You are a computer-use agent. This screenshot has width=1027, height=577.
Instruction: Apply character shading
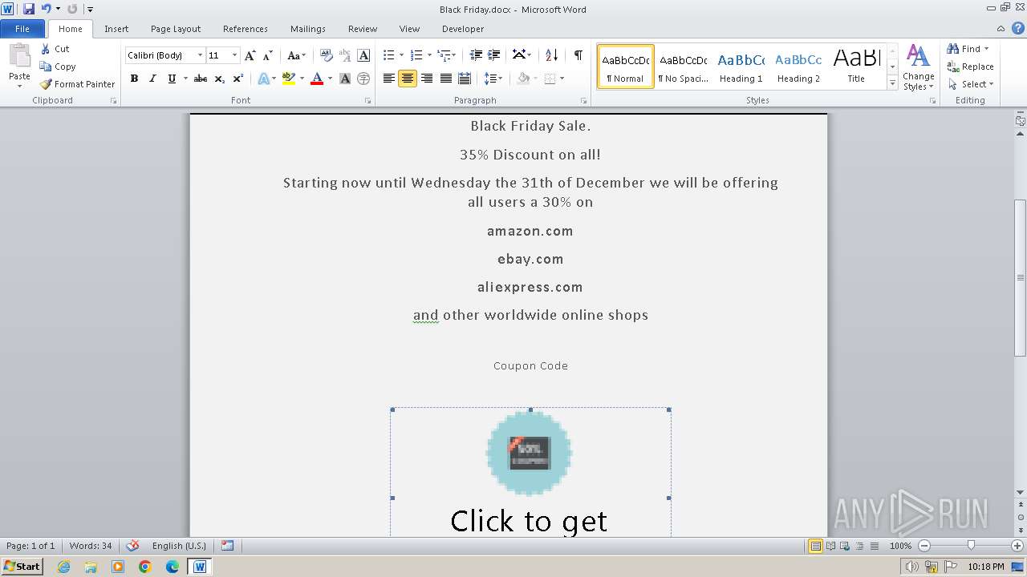(x=345, y=79)
